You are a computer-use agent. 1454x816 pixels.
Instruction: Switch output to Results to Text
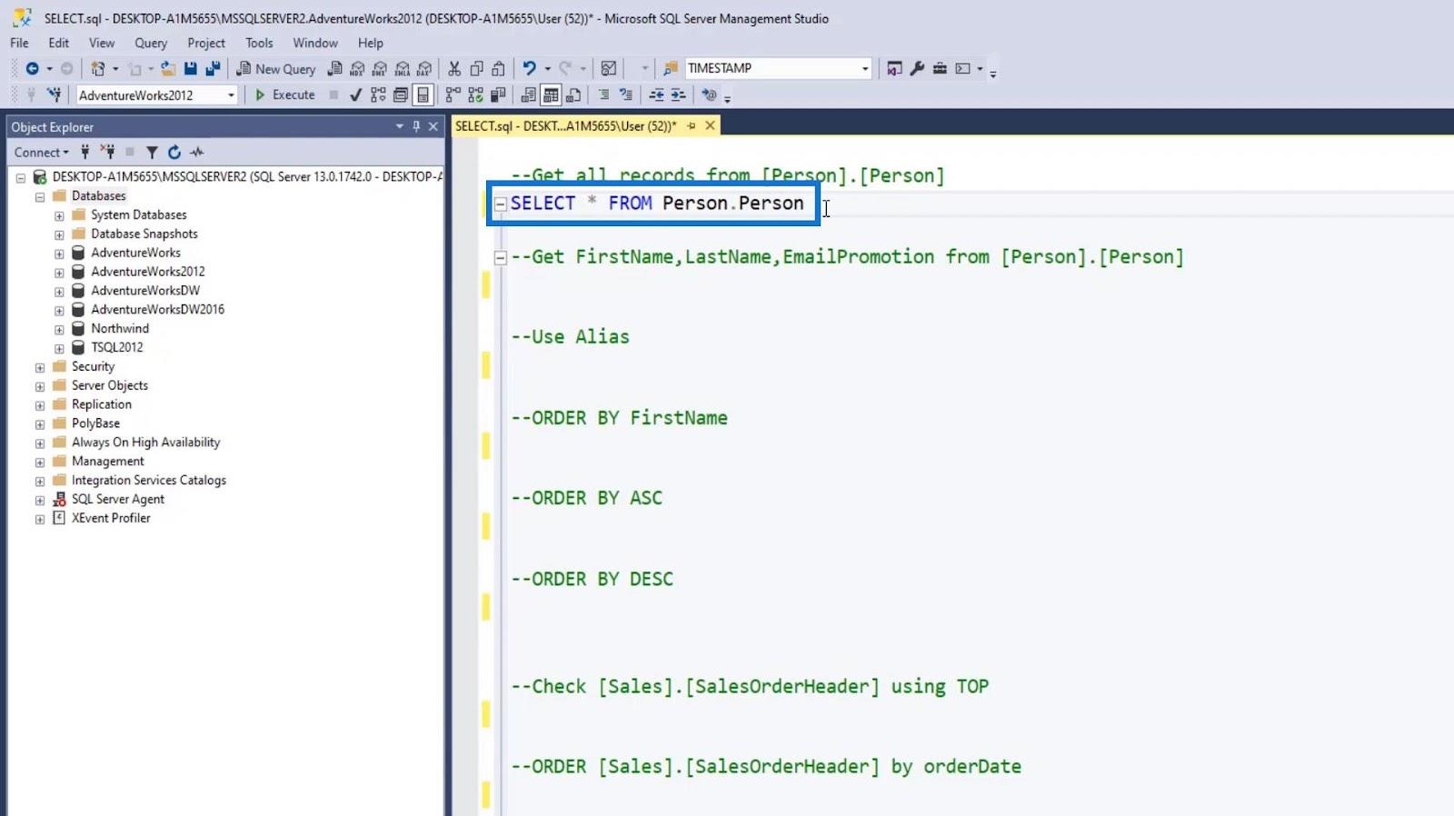click(x=528, y=95)
